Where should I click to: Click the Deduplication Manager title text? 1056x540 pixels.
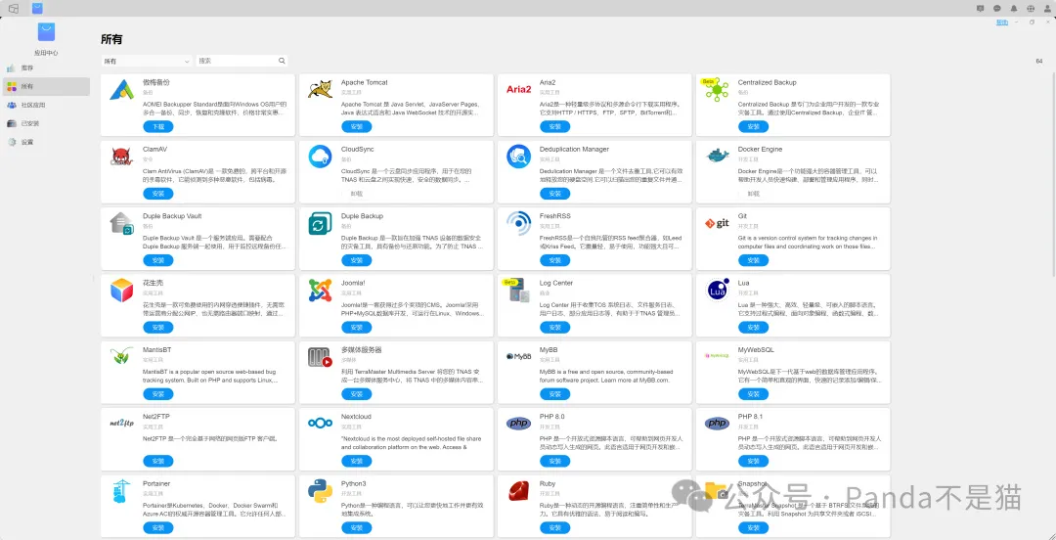pos(575,149)
